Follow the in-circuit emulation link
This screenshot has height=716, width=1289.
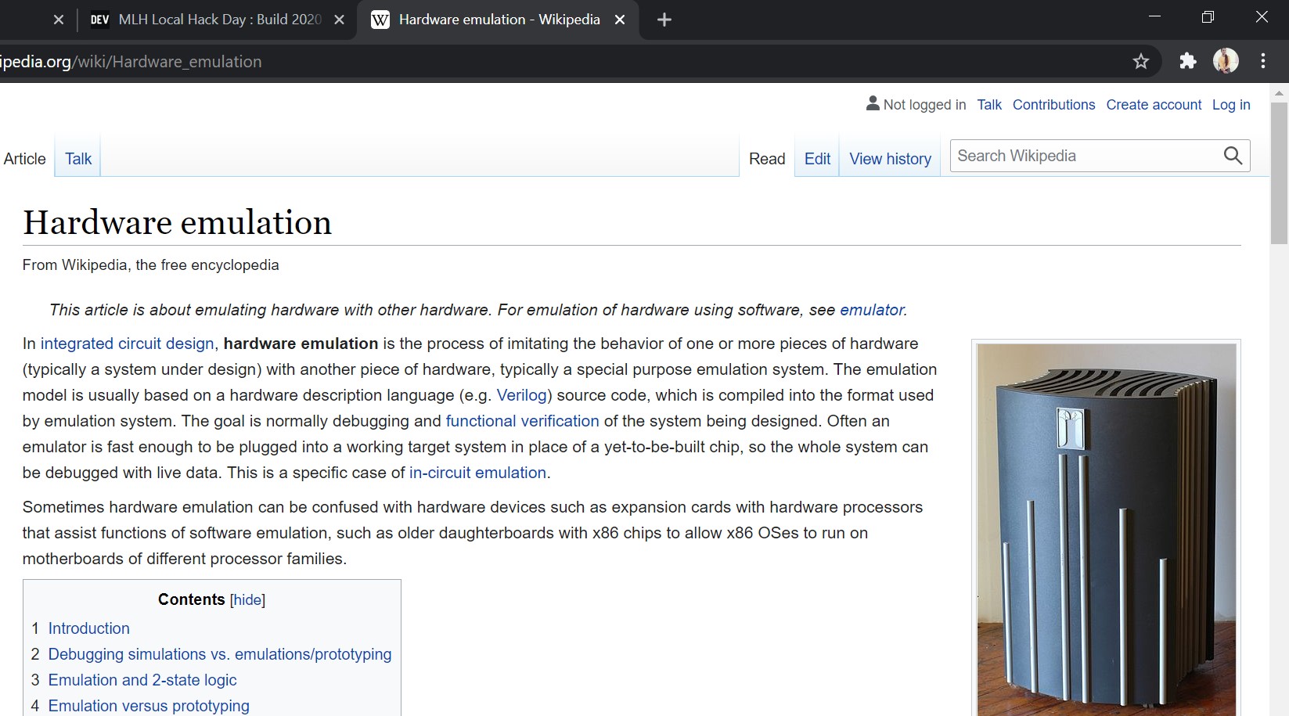(x=477, y=473)
